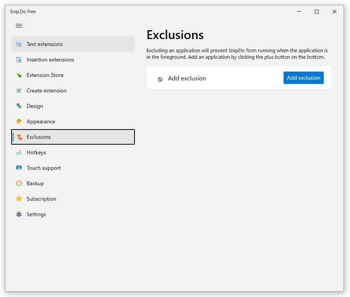Select the Add exclusion card label
The width and height of the screenshot is (350, 297).
pyautogui.click(x=187, y=78)
